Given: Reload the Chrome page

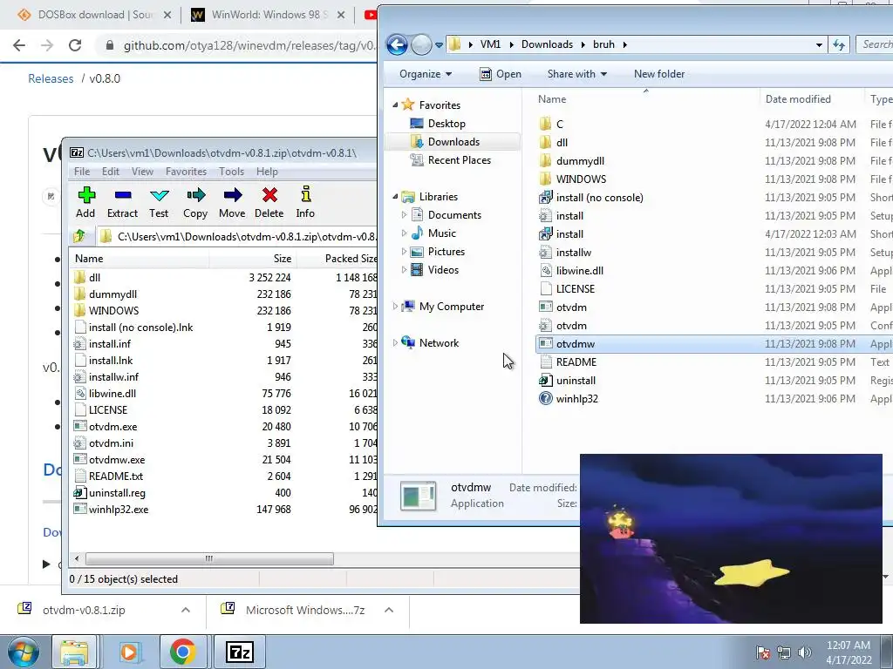Looking at the screenshot, I should point(75,45).
